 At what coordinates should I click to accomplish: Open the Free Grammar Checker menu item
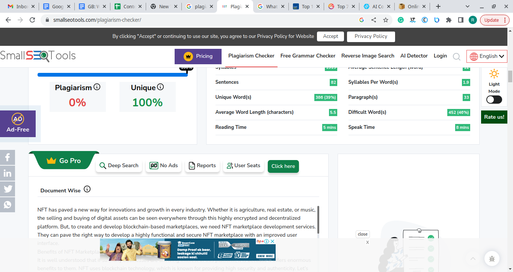308,56
